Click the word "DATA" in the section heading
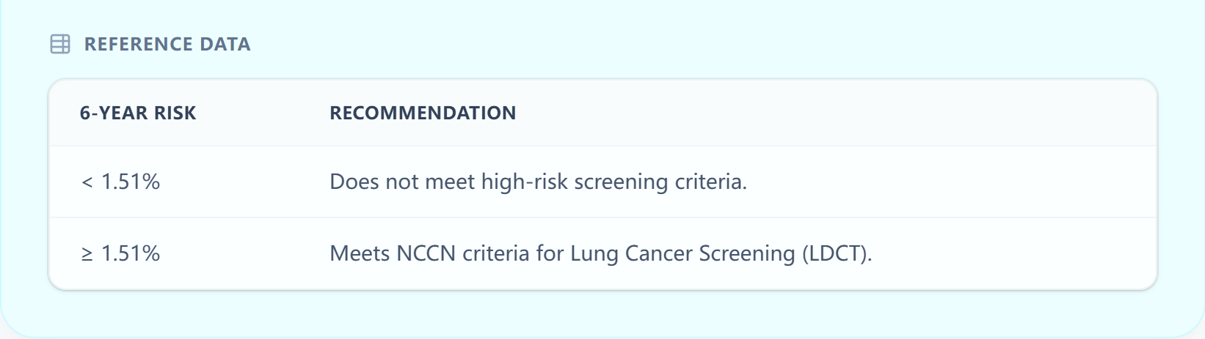The width and height of the screenshot is (1205, 339). pyautogui.click(x=225, y=44)
